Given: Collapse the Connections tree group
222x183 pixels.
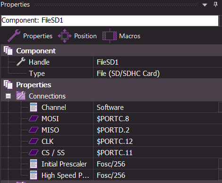Looking at the screenshot, I should [x=8, y=96].
